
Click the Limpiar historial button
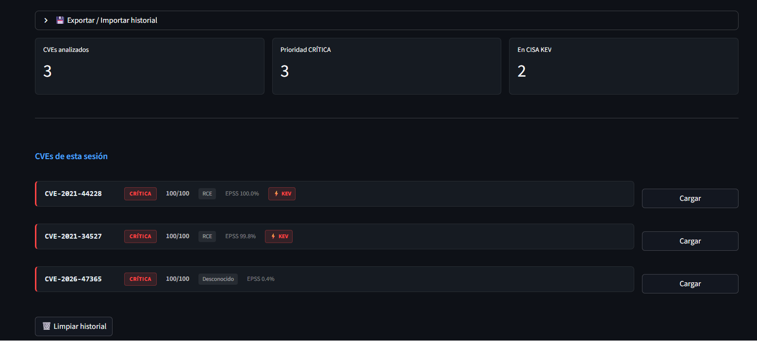tap(74, 326)
